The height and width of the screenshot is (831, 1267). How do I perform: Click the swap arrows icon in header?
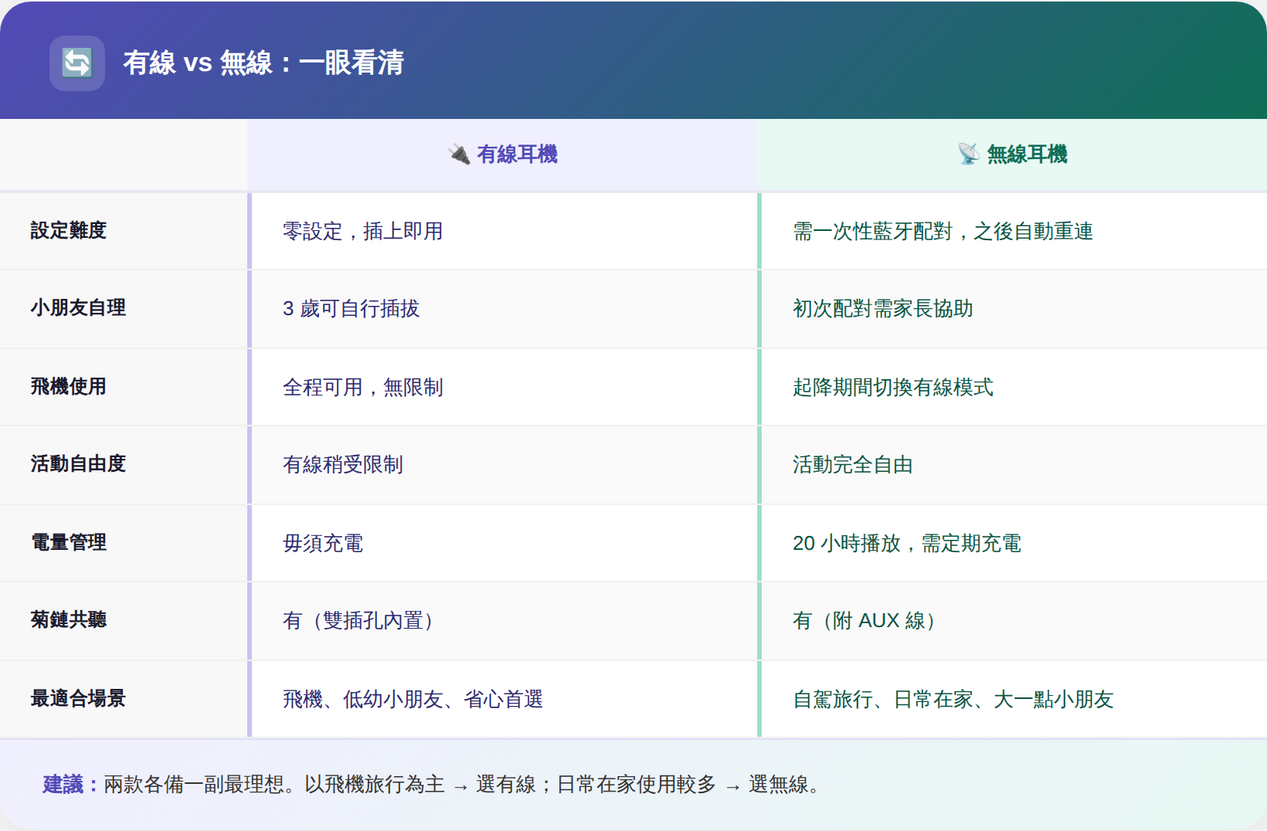point(77,63)
